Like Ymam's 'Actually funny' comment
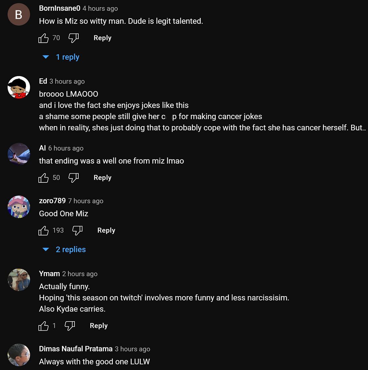 coord(44,326)
